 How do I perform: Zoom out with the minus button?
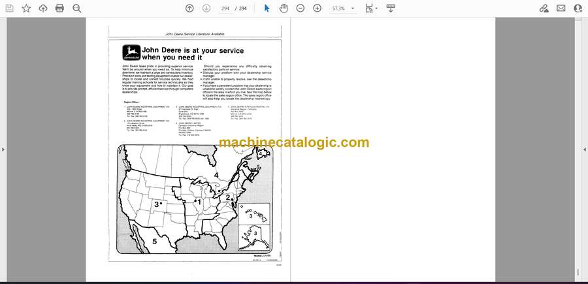tap(301, 8)
